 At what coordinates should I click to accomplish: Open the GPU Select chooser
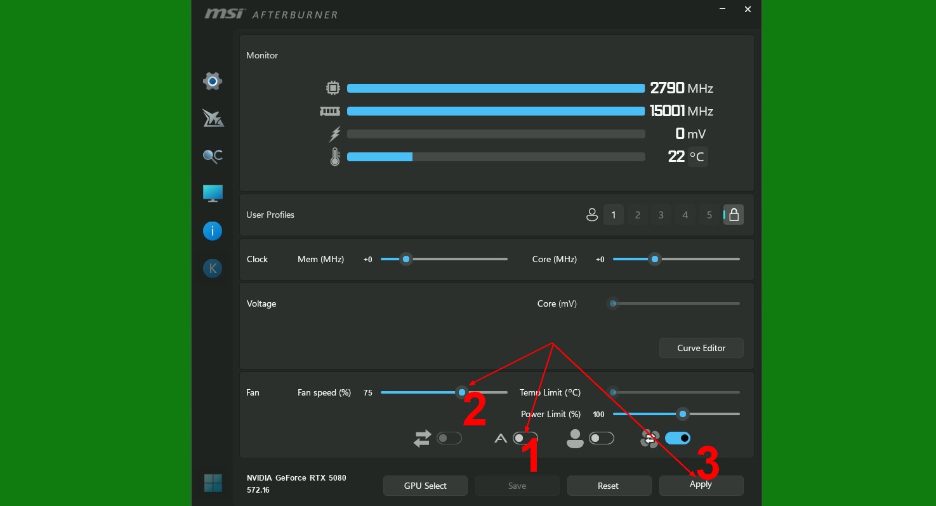point(425,486)
